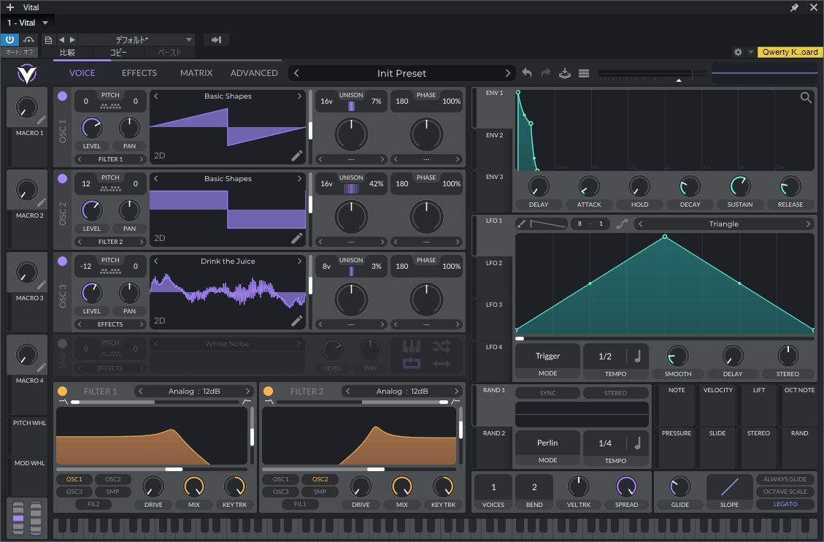Click the sampler random phase shuffle icon
Viewport: 824px width, 542px height.
point(442,346)
